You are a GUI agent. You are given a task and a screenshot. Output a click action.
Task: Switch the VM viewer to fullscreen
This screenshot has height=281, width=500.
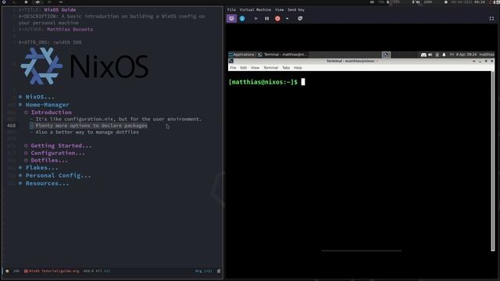point(491,19)
